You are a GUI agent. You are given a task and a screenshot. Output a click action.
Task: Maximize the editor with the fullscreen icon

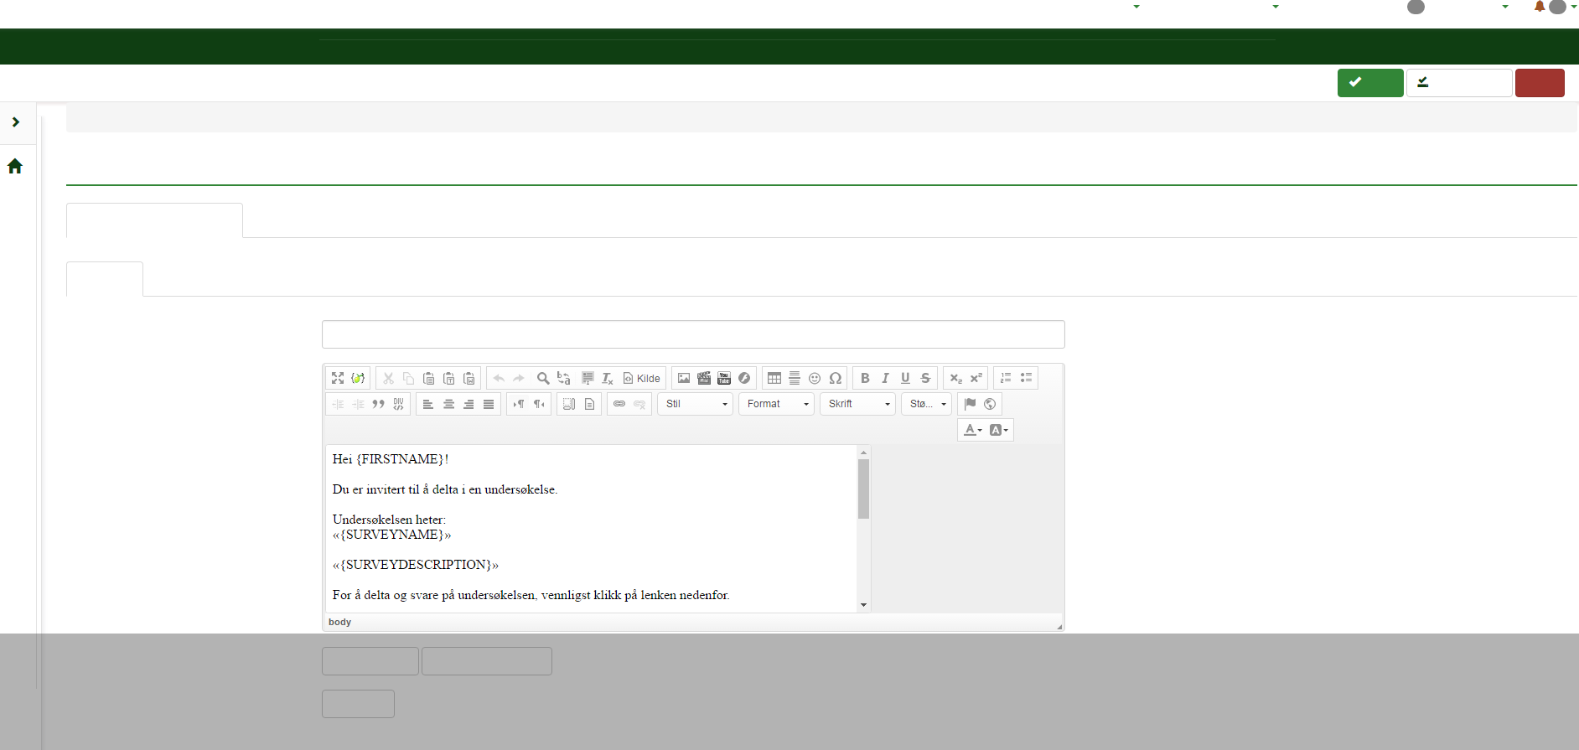[x=338, y=378]
